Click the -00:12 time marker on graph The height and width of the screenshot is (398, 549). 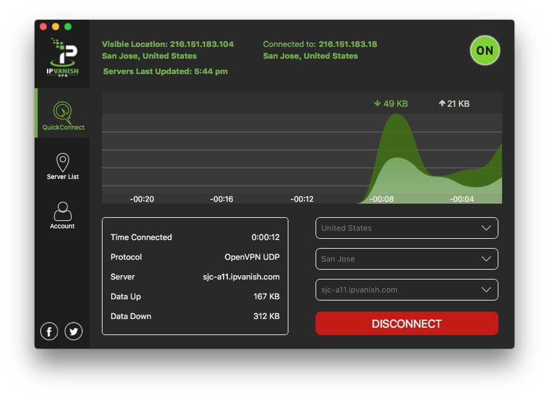point(302,199)
